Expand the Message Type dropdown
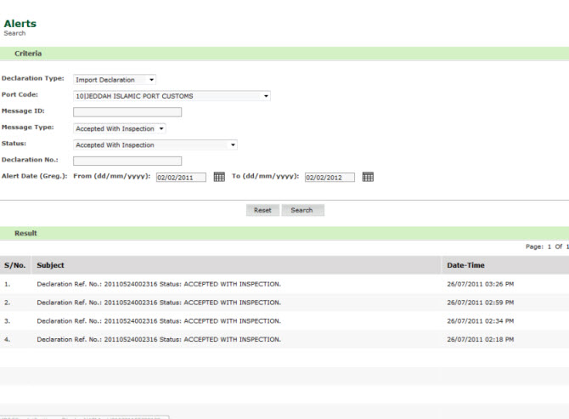Viewport: 569px width, 419px height. click(x=120, y=129)
